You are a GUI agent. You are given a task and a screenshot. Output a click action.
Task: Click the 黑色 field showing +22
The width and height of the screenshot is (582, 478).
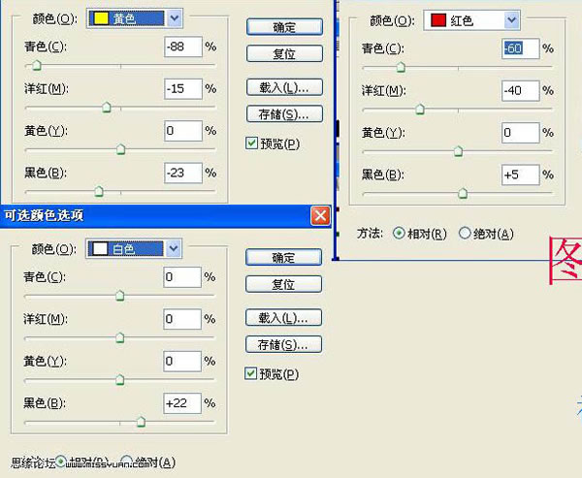[182, 402]
